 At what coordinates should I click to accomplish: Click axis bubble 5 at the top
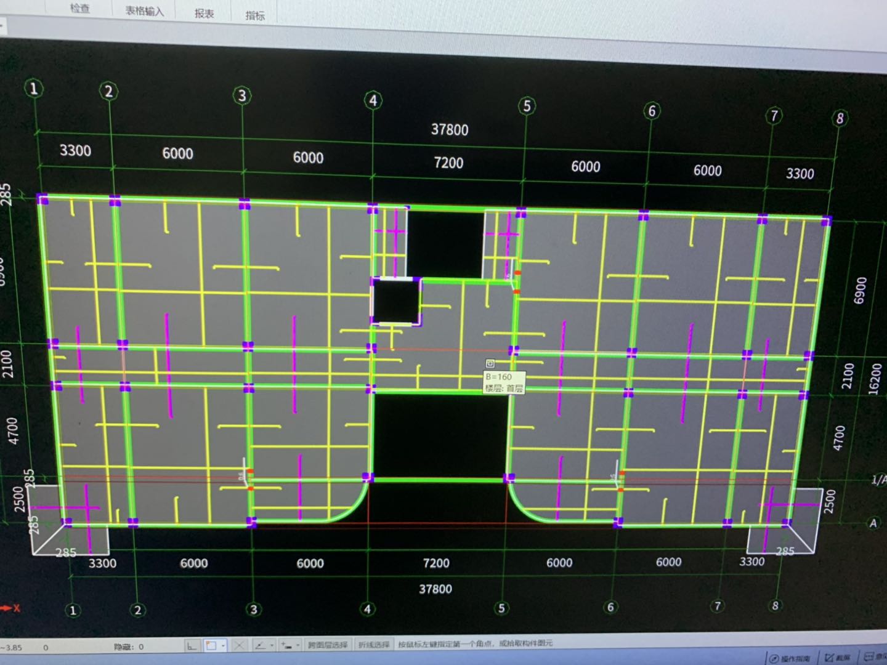click(x=526, y=105)
